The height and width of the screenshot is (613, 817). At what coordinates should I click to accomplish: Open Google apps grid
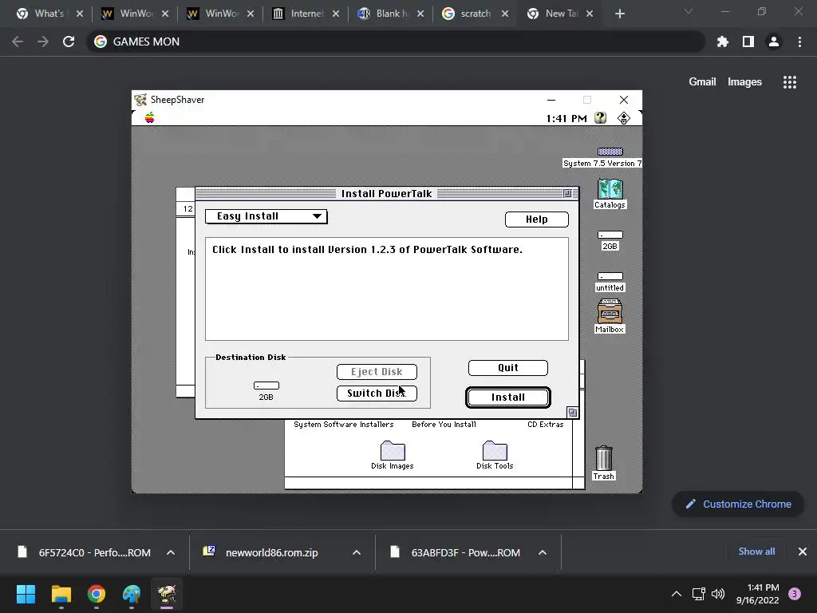click(x=789, y=82)
